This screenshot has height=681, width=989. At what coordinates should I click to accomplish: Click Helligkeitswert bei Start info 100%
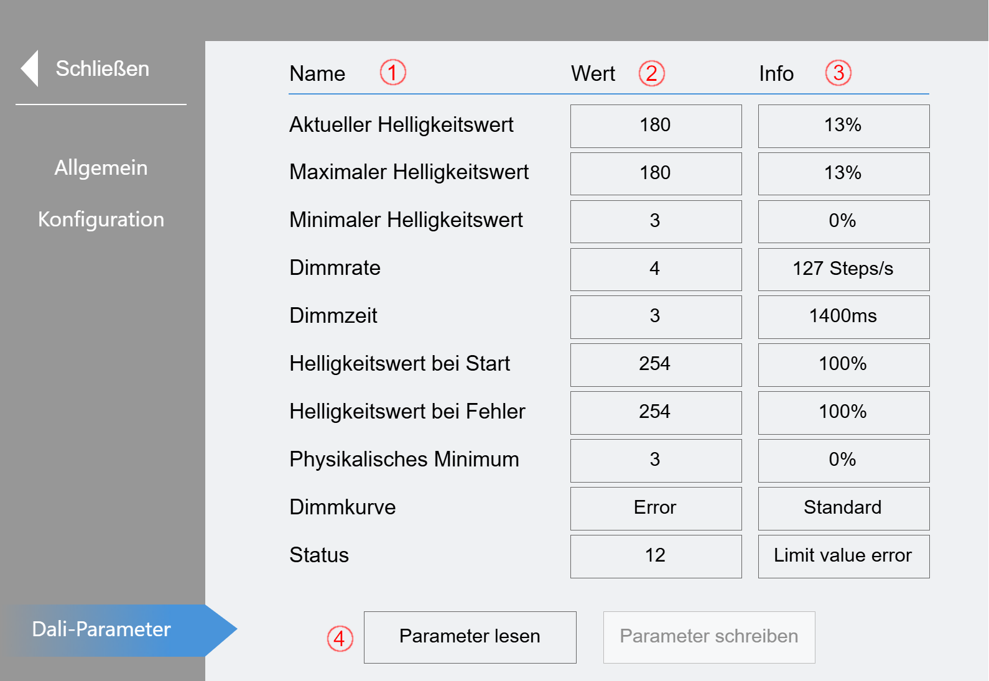843,365
